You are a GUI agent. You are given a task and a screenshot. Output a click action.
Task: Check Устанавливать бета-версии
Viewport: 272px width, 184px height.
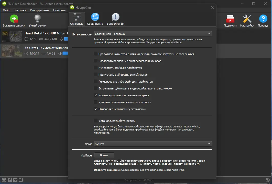coord(96,121)
